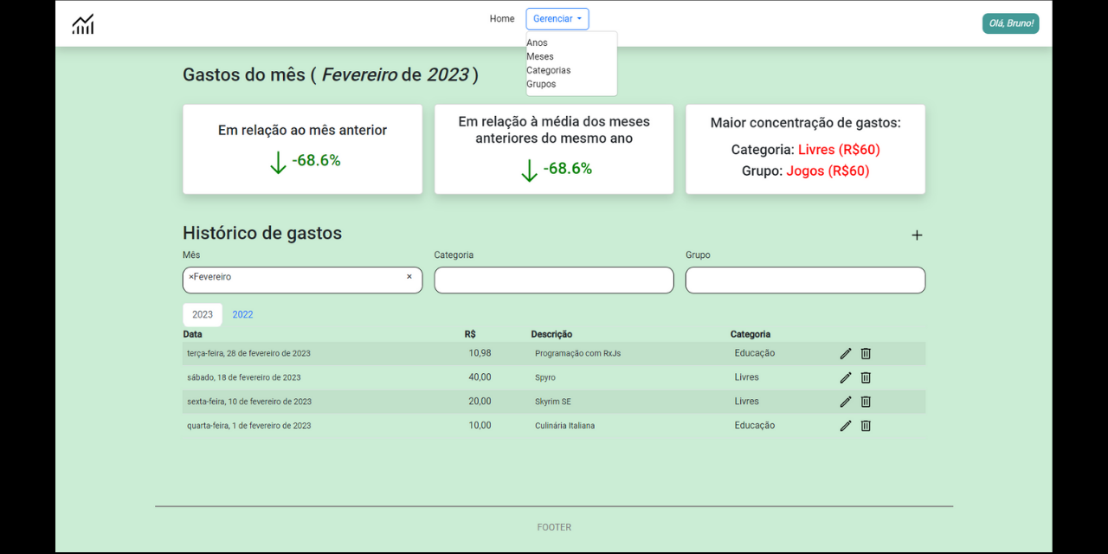1108x554 pixels.
Task: Open the add expense plus icon
Action: 916,235
